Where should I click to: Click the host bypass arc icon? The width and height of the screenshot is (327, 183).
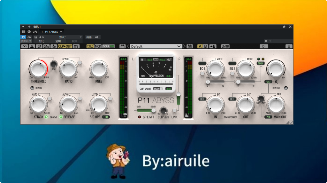pos(29,37)
